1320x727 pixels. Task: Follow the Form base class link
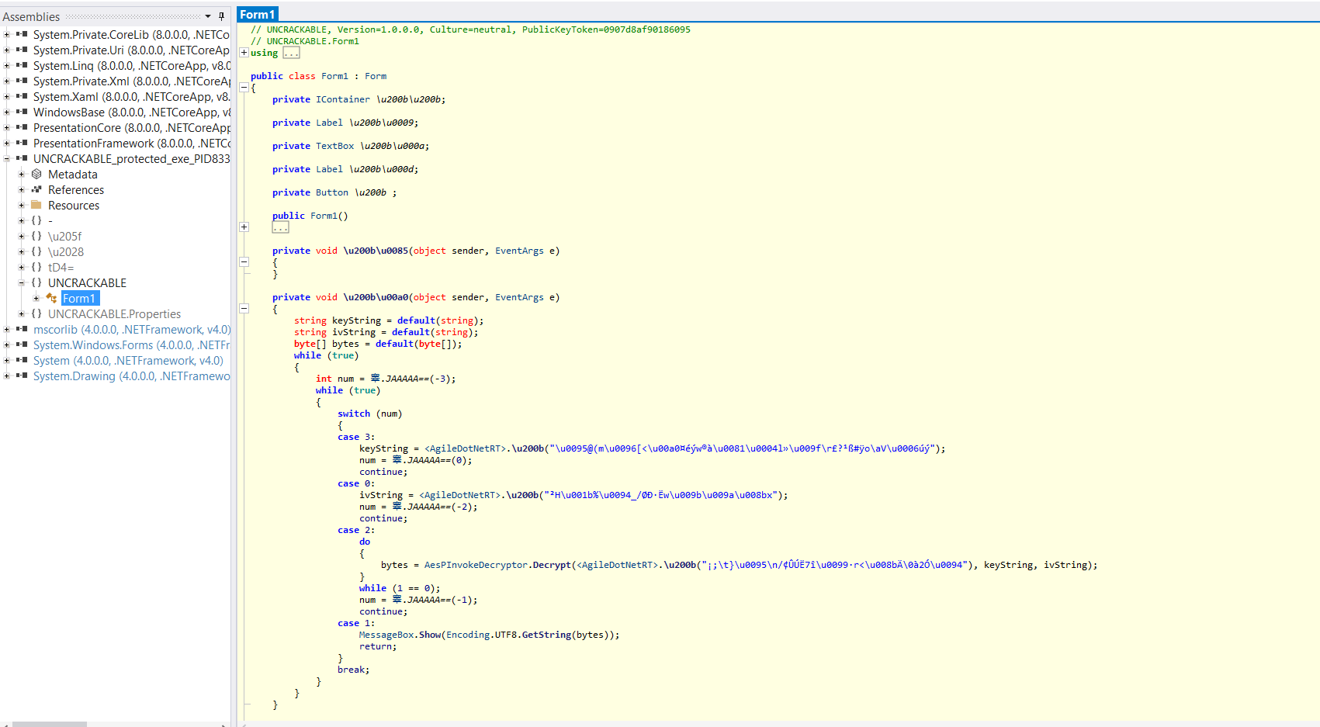(376, 76)
